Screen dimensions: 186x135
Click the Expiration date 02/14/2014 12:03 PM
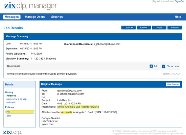(31, 48)
